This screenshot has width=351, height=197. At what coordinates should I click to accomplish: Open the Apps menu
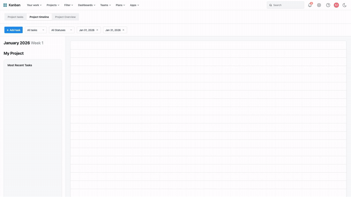tap(134, 5)
